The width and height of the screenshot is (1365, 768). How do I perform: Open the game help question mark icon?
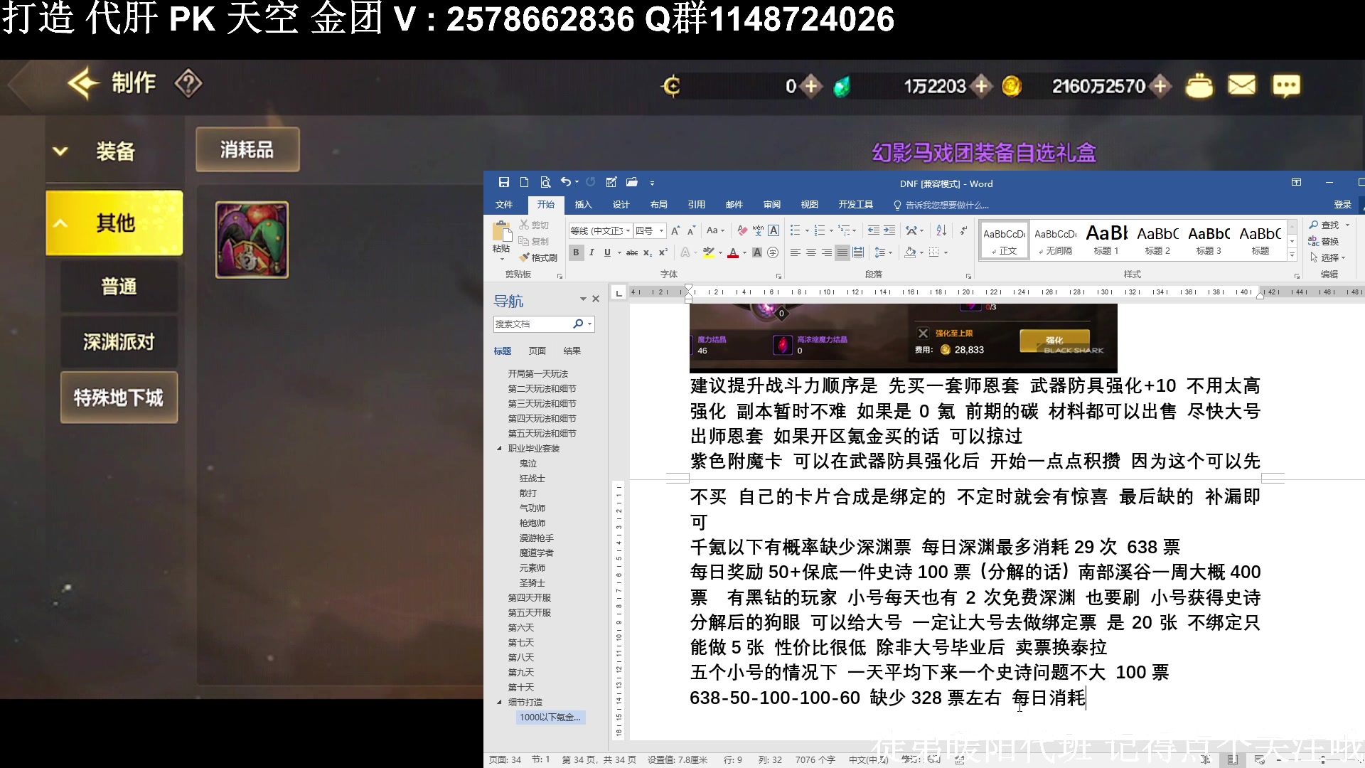188,84
